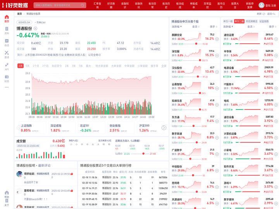This screenshot has height=209, width=279.
Task: Open the 金融知识 menu item
Action: click(x=125, y=5)
